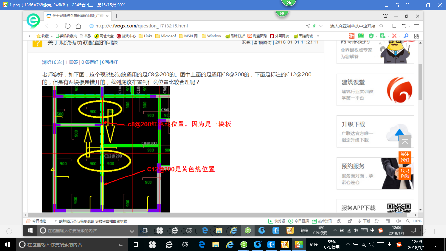This screenshot has height=251, width=446.
Task: Click the red scissors screenshot icon
Action: point(394,36)
